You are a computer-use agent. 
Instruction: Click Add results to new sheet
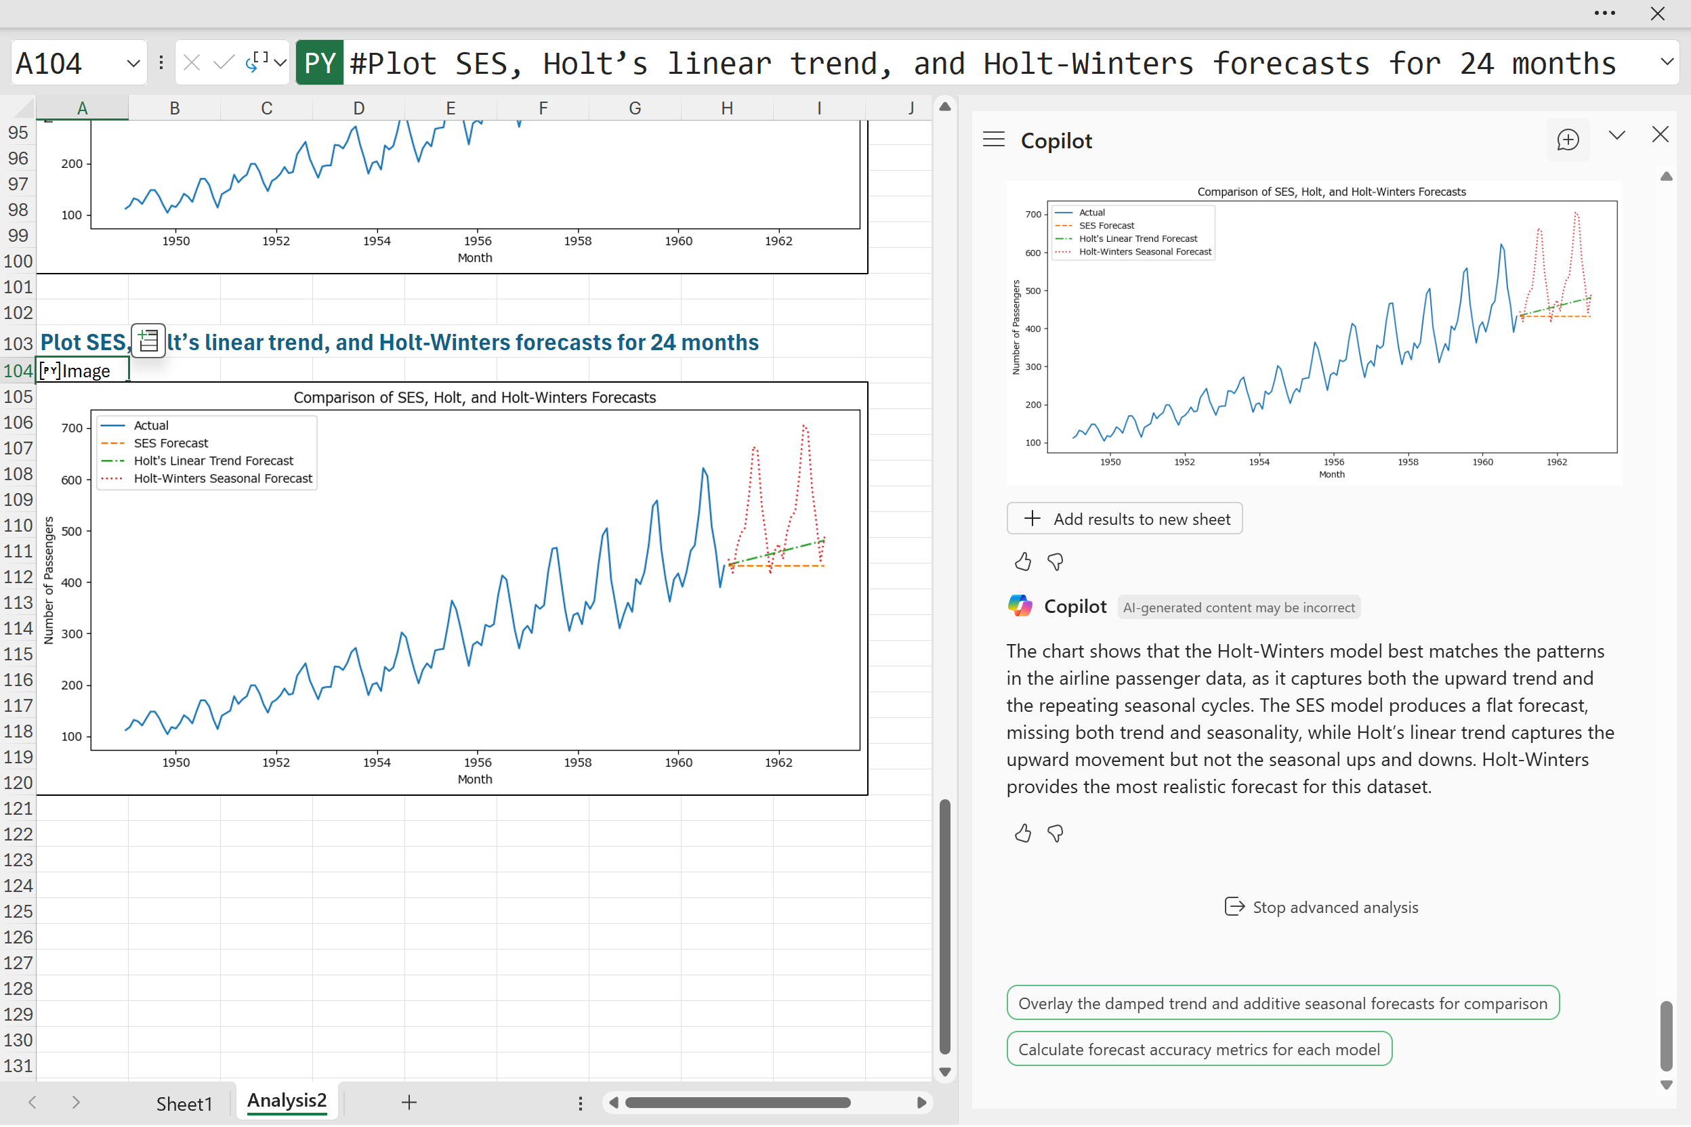coord(1124,519)
